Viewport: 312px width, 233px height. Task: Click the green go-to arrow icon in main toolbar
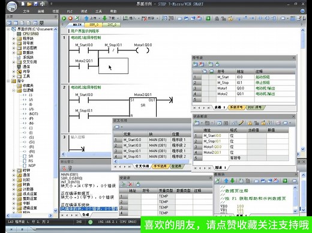208,18
